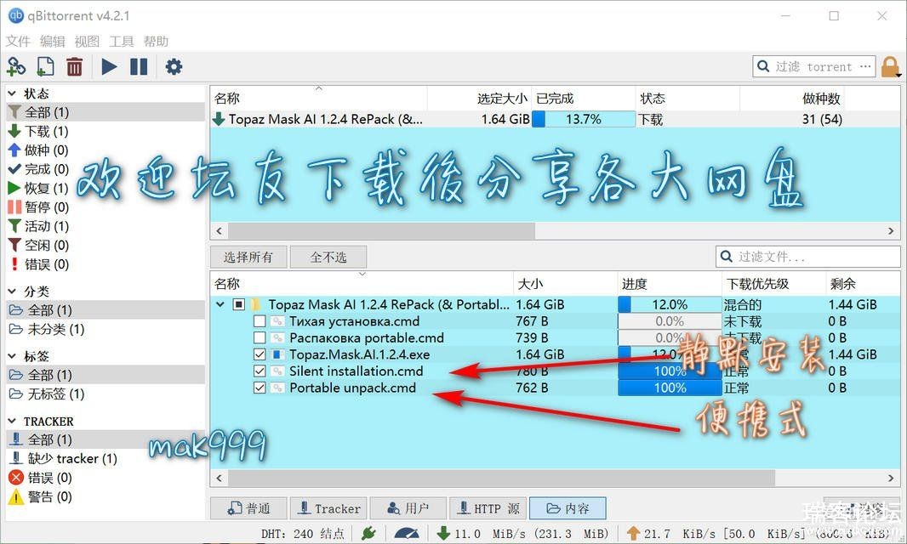Open the 文件 menu
Viewport: 907px width, 544px height.
click(18, 41)
